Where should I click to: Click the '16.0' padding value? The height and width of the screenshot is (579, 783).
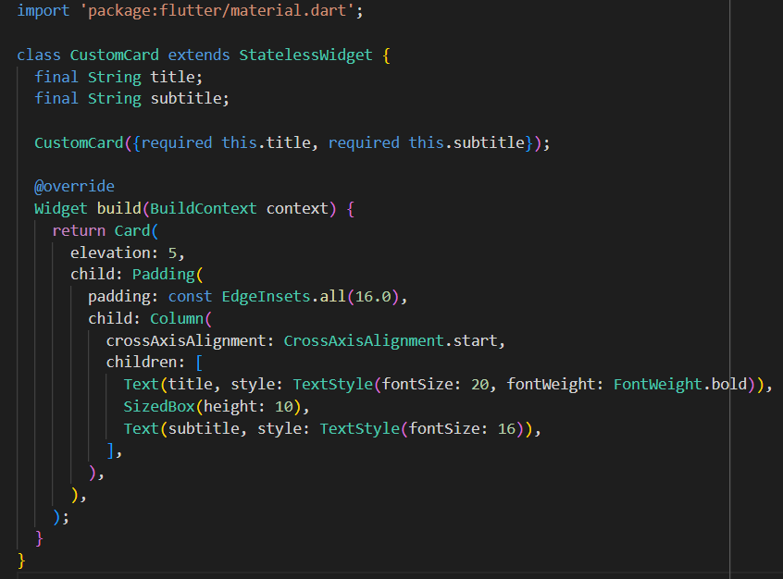(x=373, y=297)
